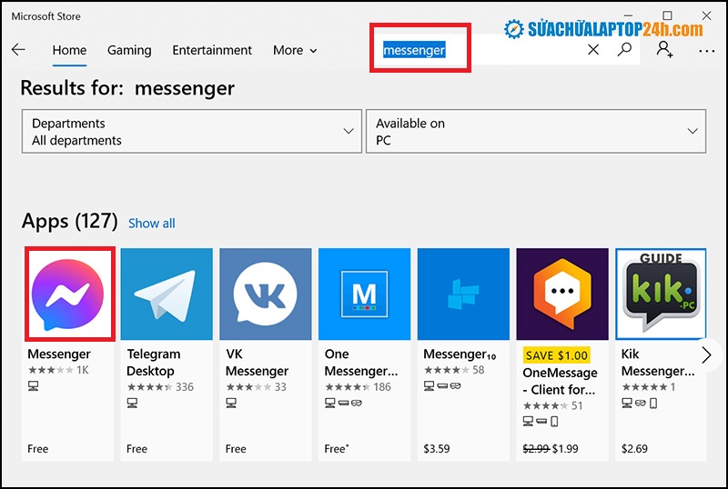Open the OneMessage app icon
Viewport: 728px width, 489px height.
(562, 294)
